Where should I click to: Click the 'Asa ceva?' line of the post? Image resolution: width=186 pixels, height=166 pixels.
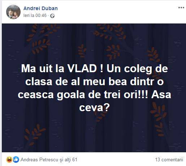tap(125, 101)
